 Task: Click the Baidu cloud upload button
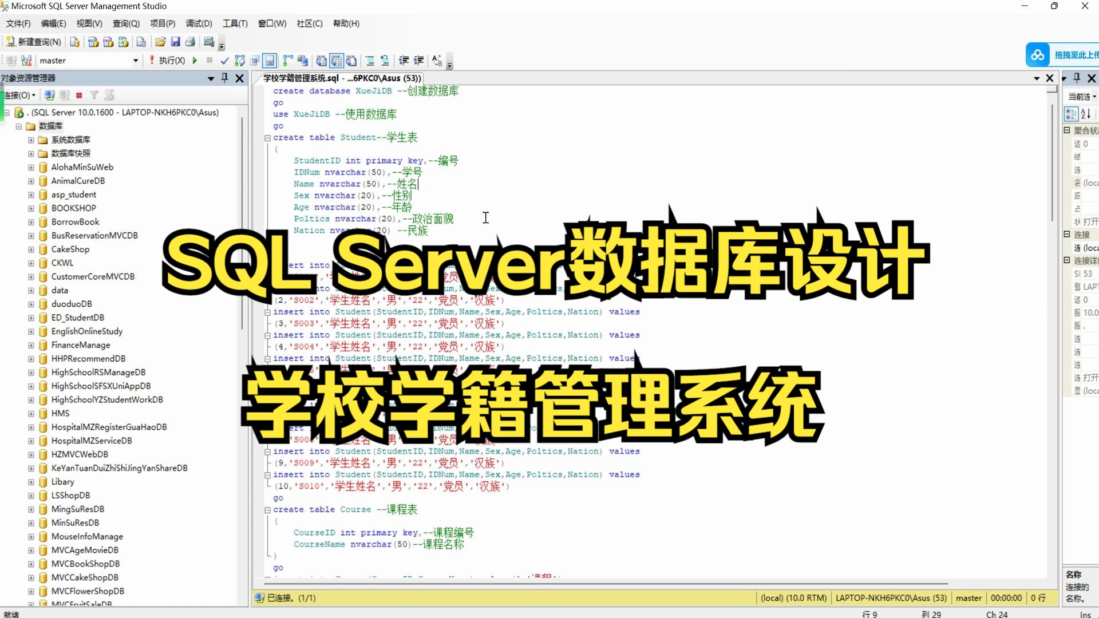tap(1062, 55)
